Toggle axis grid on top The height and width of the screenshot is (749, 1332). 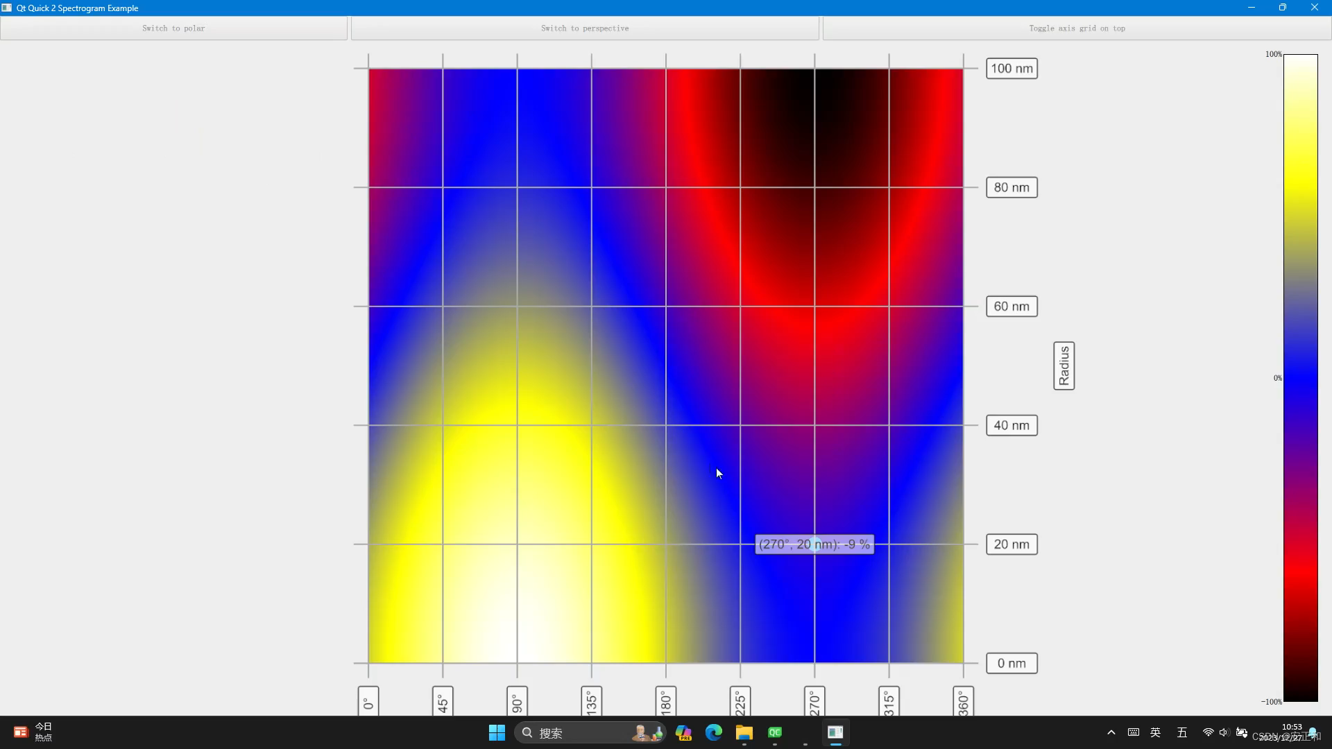coord(1077,28)
